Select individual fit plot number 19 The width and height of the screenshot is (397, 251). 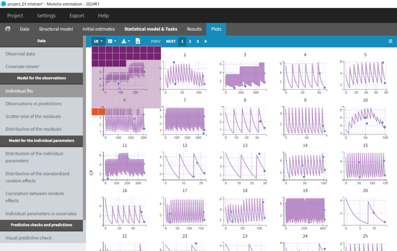[305, 211]
